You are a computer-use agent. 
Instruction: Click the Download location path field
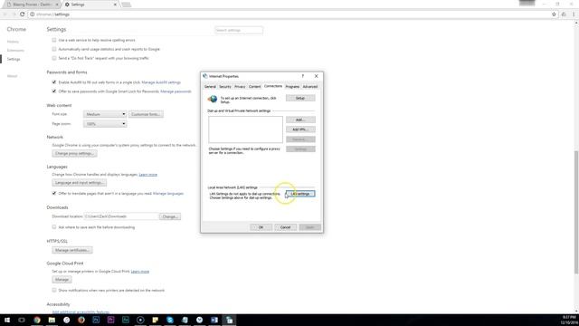[x=121, y=216]
